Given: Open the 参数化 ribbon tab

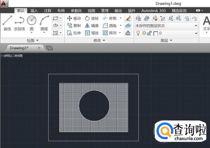Looking at the screenshot, I should pyautogui.click(x=76, y=11).
